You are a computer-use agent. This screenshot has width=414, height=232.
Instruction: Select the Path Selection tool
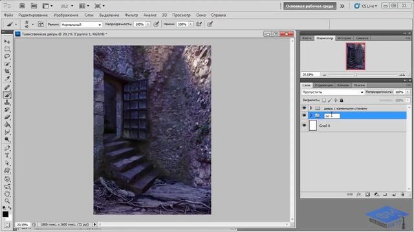pos(7,163)
